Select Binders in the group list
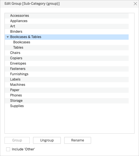This screenshot has width=139, height=156. pos(67,32)
